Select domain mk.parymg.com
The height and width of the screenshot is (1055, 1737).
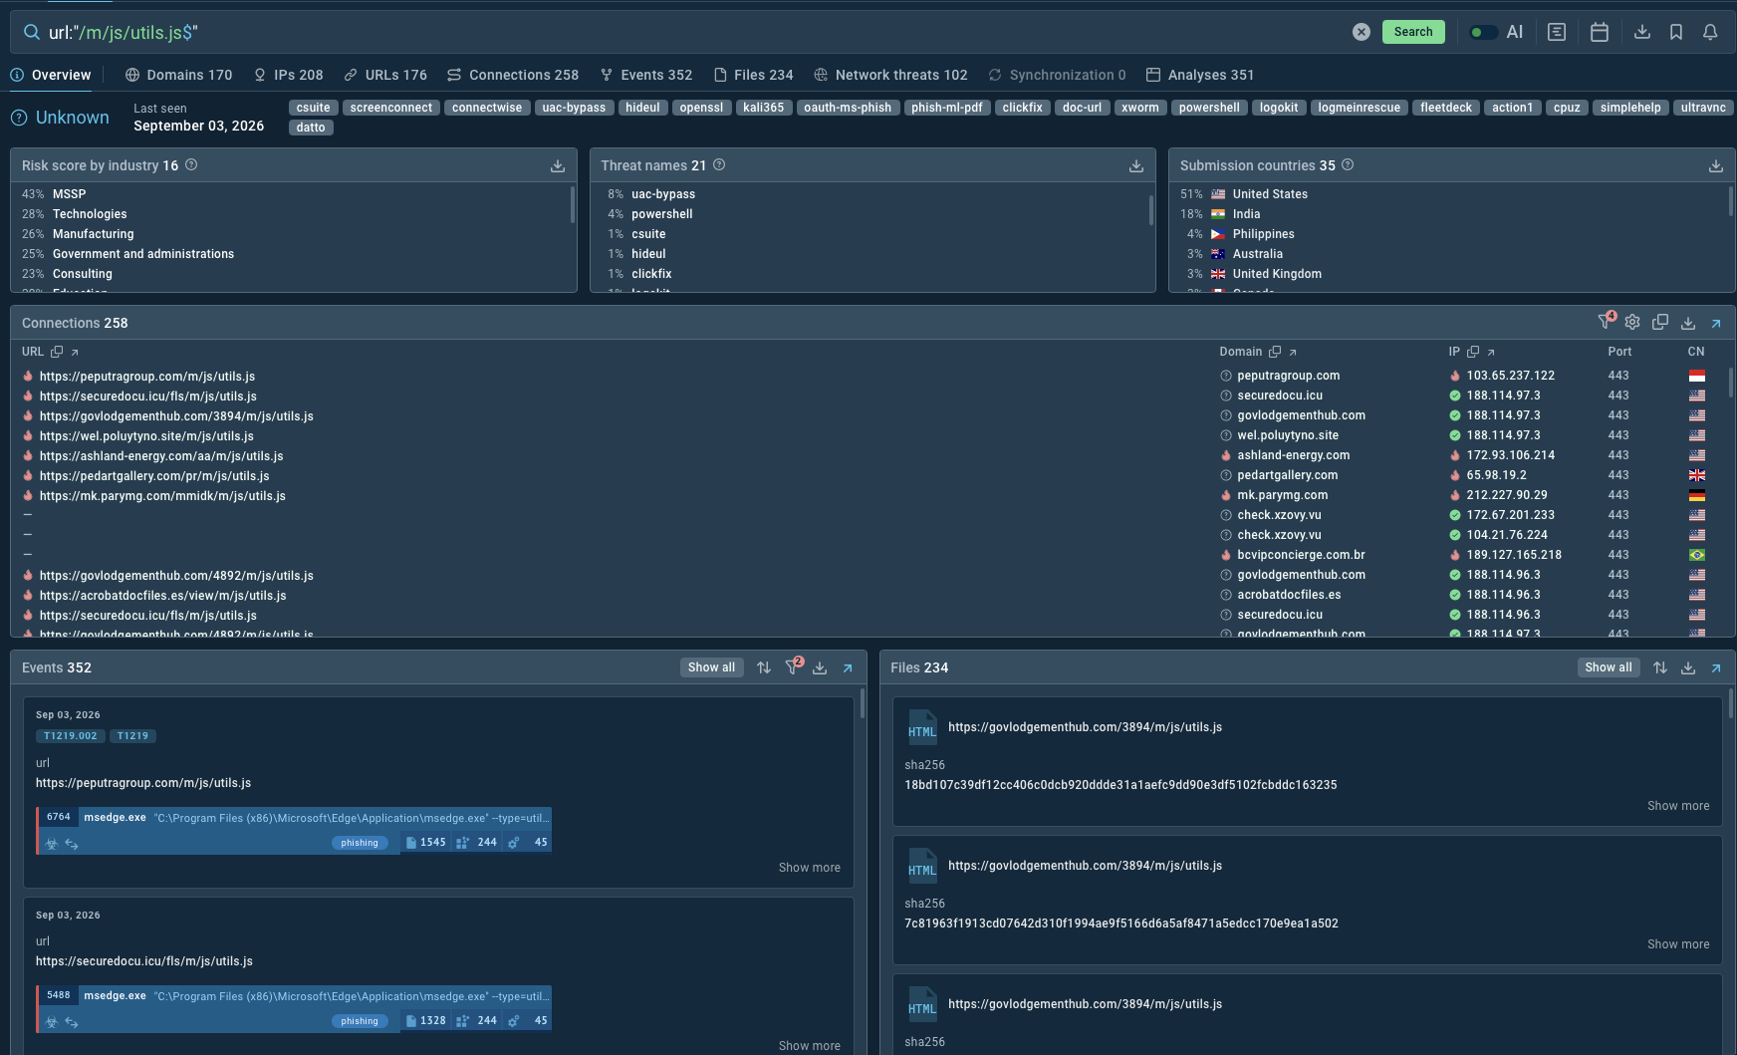pyautogui.click(x=1282, y=495)
